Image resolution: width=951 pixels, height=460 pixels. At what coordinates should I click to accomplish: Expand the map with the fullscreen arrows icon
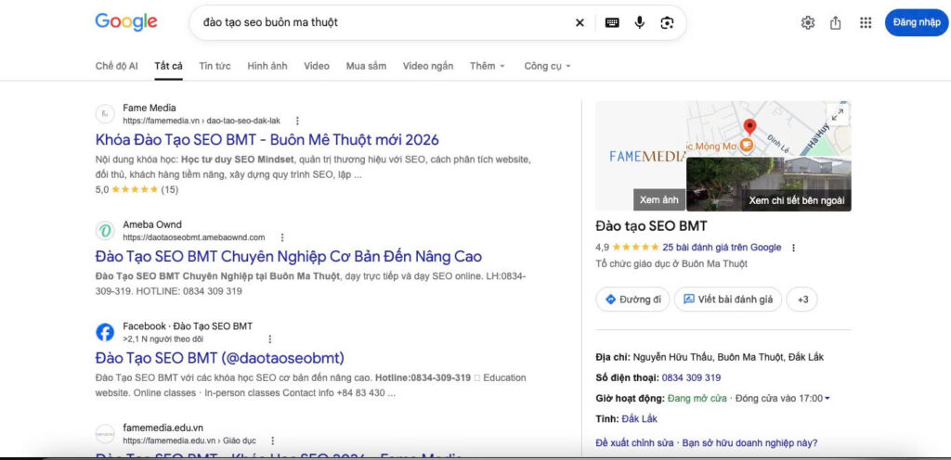(x=838, y=114)
